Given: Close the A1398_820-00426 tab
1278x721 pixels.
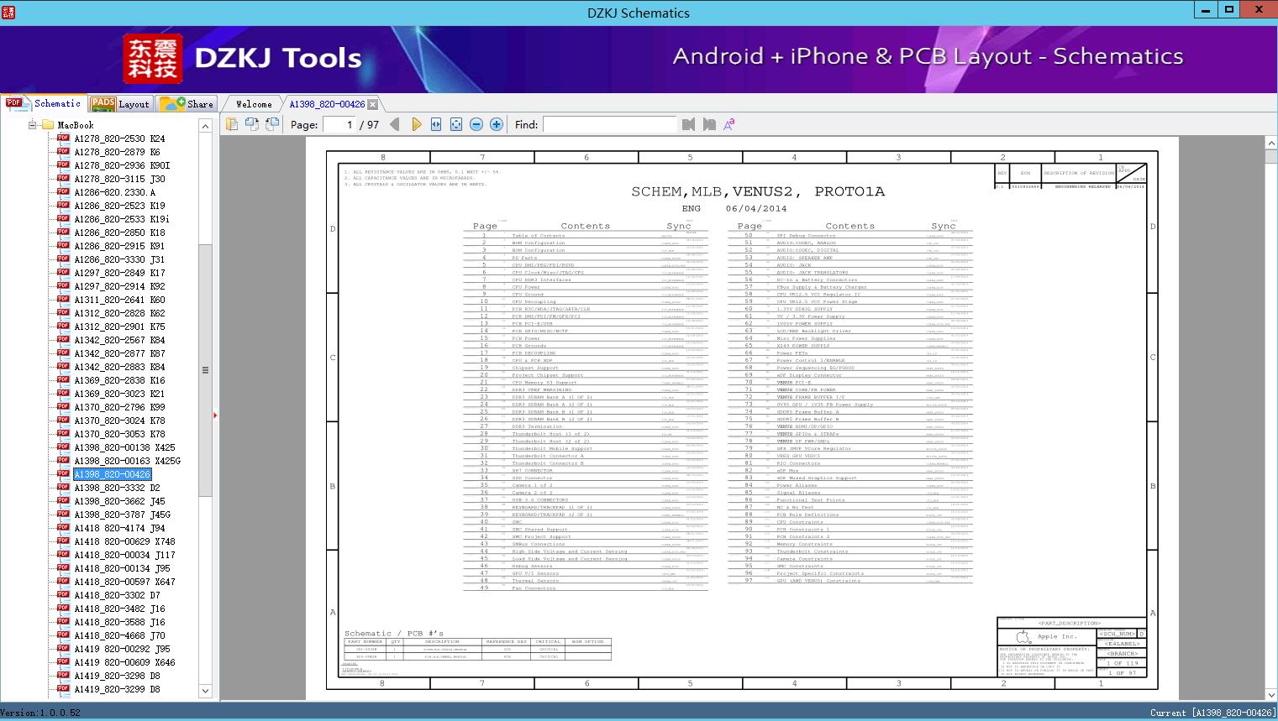Looking at the screenshot, I should (x=372, y=104).
